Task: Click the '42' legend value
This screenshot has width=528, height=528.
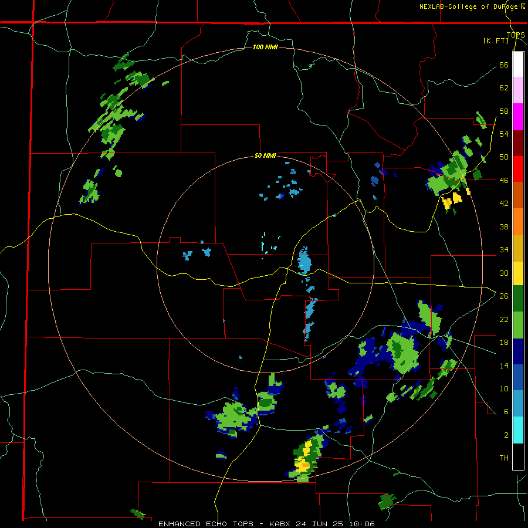Action: click(504, 204)
